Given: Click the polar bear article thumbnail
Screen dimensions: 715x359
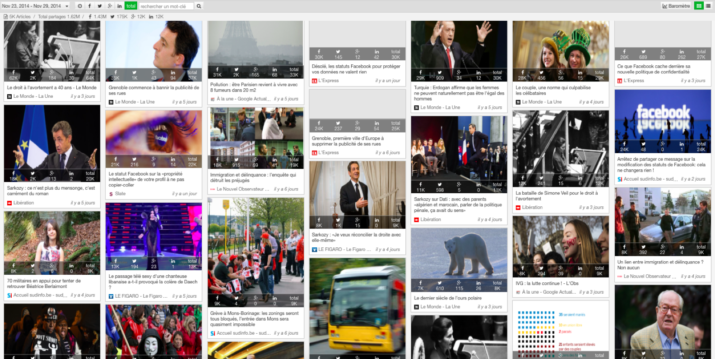Looking at the screenshot, I should click(x=459, y=260).
